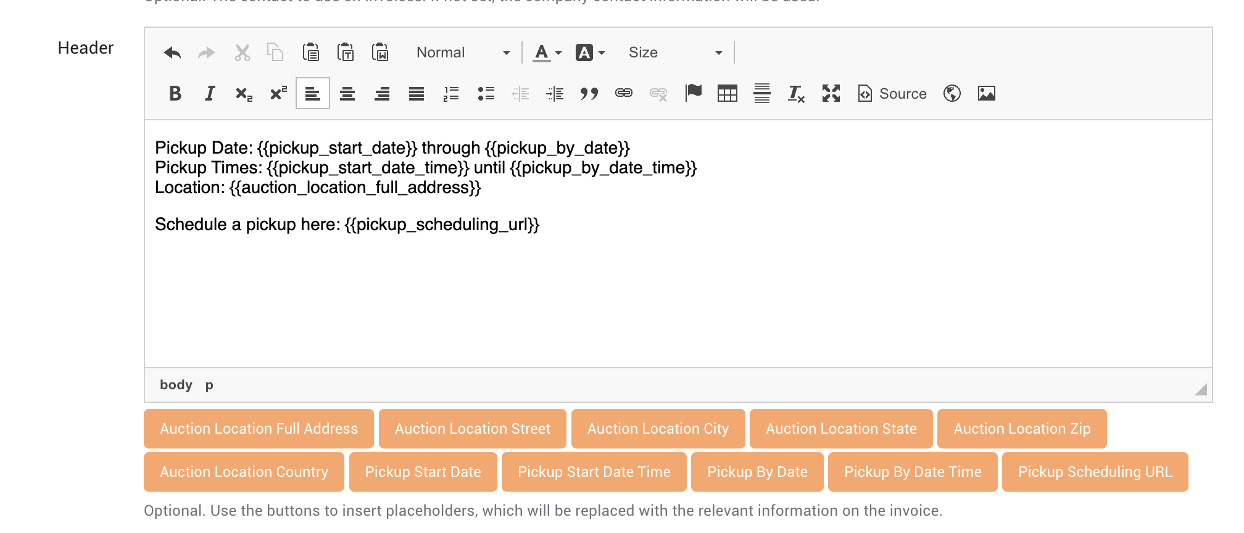Click the Undo arrow icon

click(172, 53)
